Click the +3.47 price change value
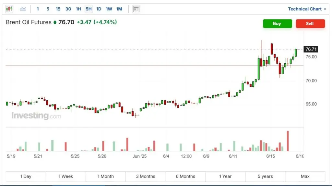This screenshot has width=332, height=186. click(x=84, y=22)
